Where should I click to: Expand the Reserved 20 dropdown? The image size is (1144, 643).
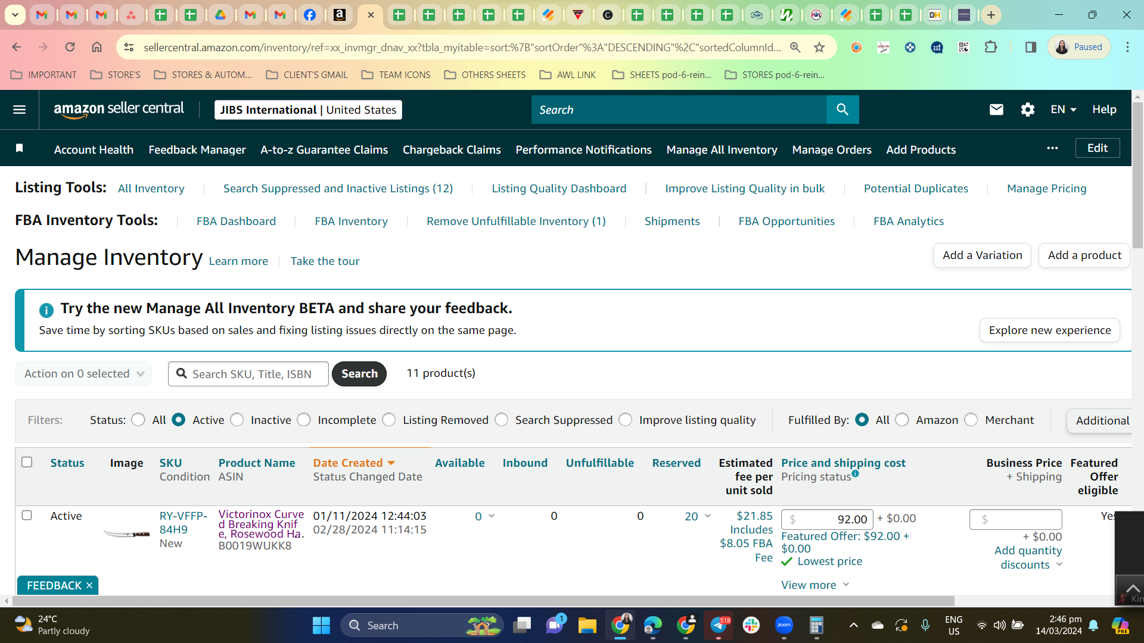[708, 516]
